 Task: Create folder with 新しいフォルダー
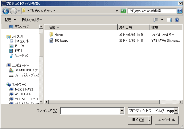tap(32, 20)
